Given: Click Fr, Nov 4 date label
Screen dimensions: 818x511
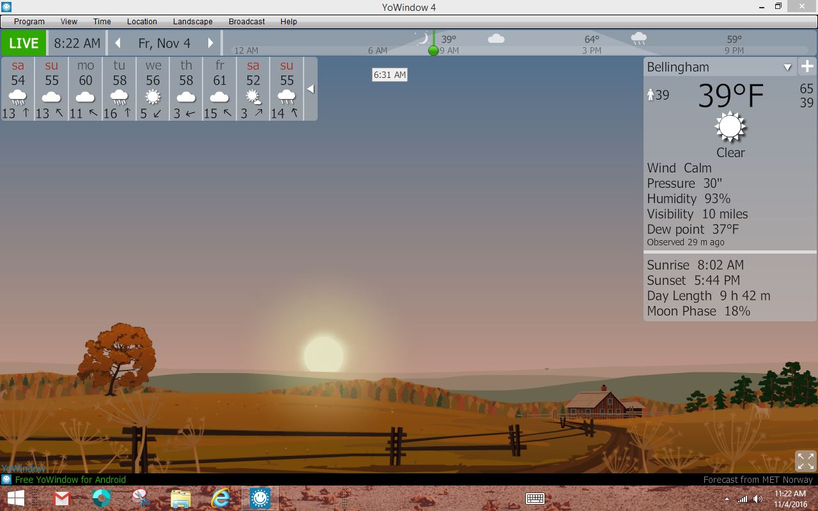Looking at the screenshot, I should (164, 43).
